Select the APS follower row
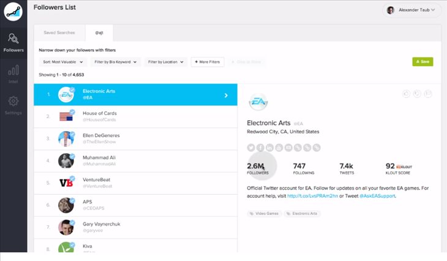447x261 pixels. 135,205
